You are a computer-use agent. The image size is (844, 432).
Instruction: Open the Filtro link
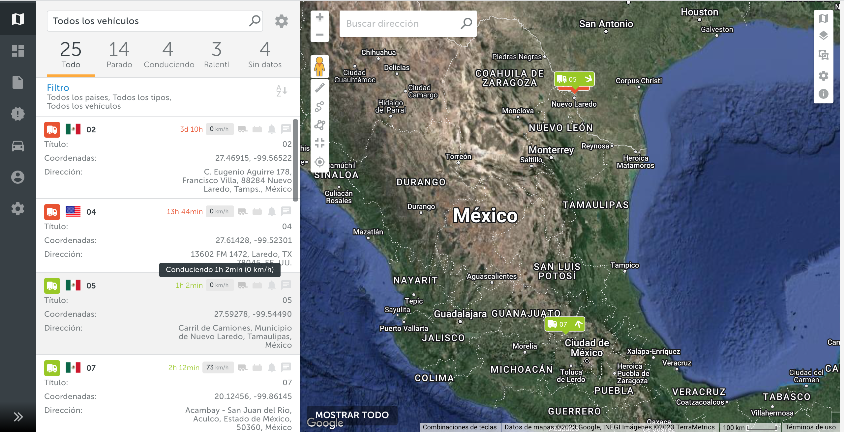[58, 88]
